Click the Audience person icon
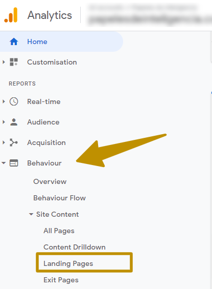The image size is (212, 289). pyautogui.click(x=14, y=122)
